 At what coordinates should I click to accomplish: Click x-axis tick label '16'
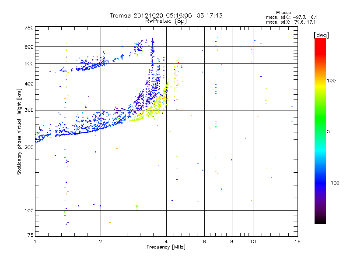click(297, 242)
